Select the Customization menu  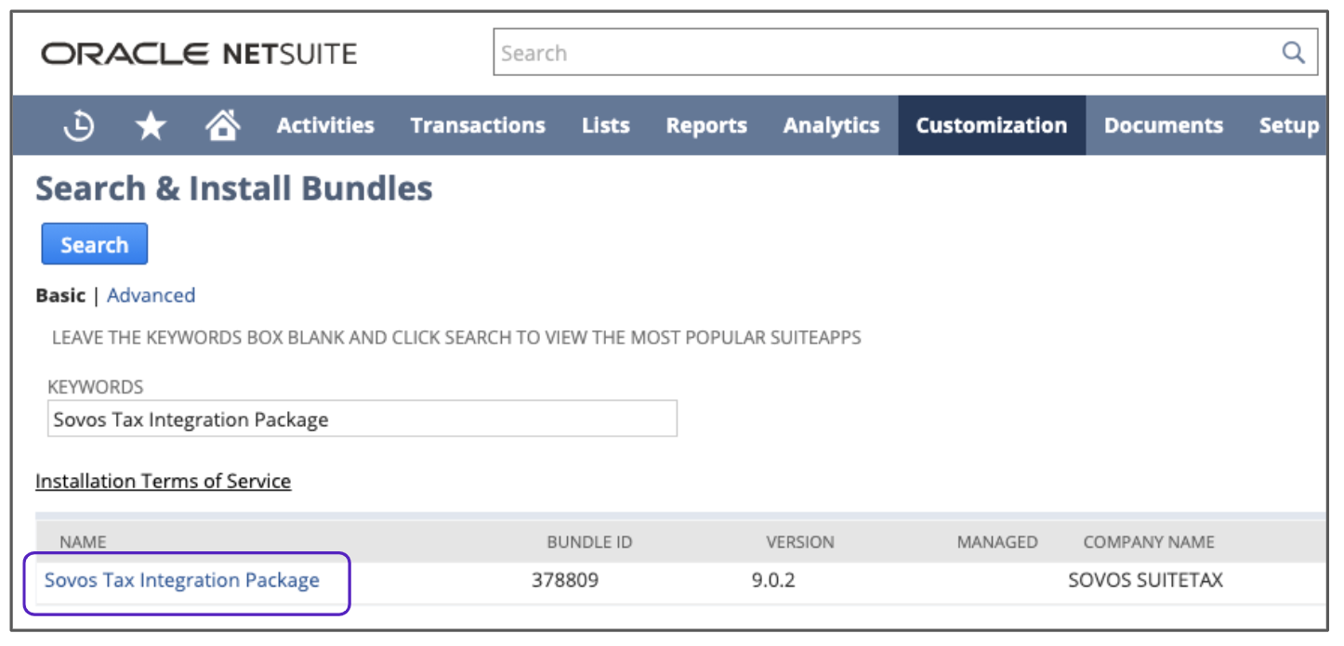pos(991,126)
